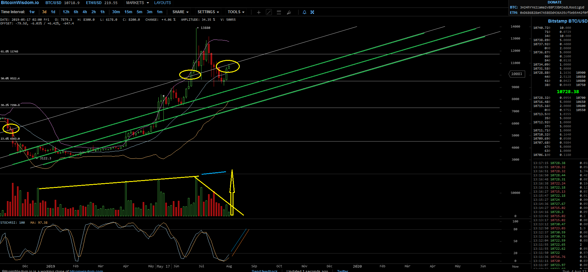Enter fullscreen chart mode

[312, 12]
